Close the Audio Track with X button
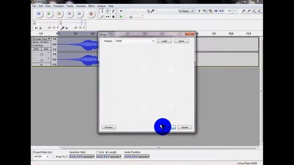This screenshot has height=165, width=294. pyautogui.click(x=34, y=39)
